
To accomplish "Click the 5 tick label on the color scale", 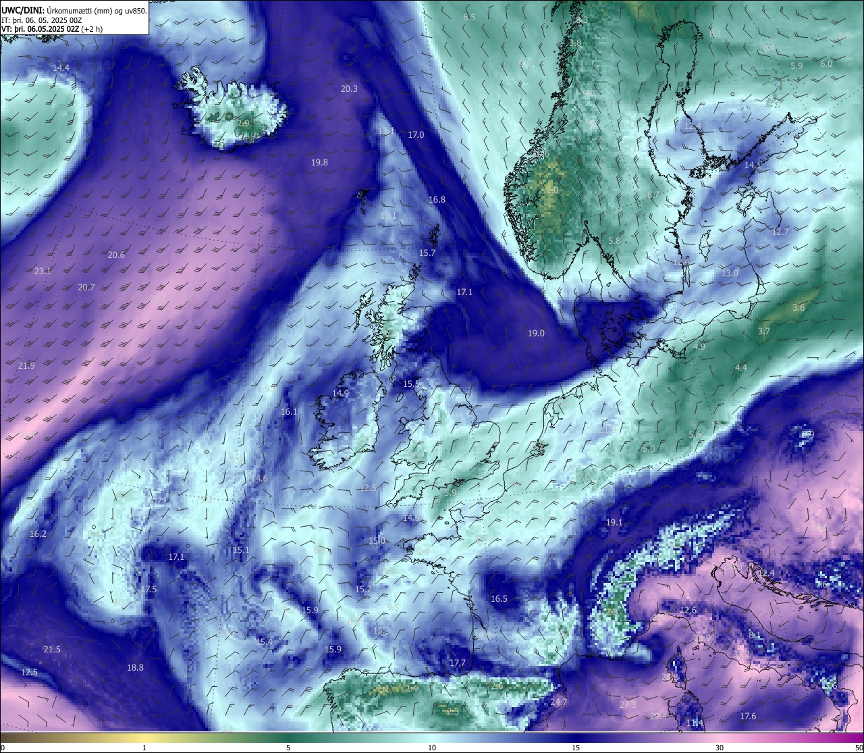I will click(288, 748).
